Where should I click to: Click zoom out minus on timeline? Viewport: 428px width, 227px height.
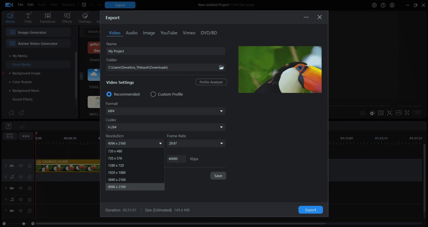(x=4, y=223)
